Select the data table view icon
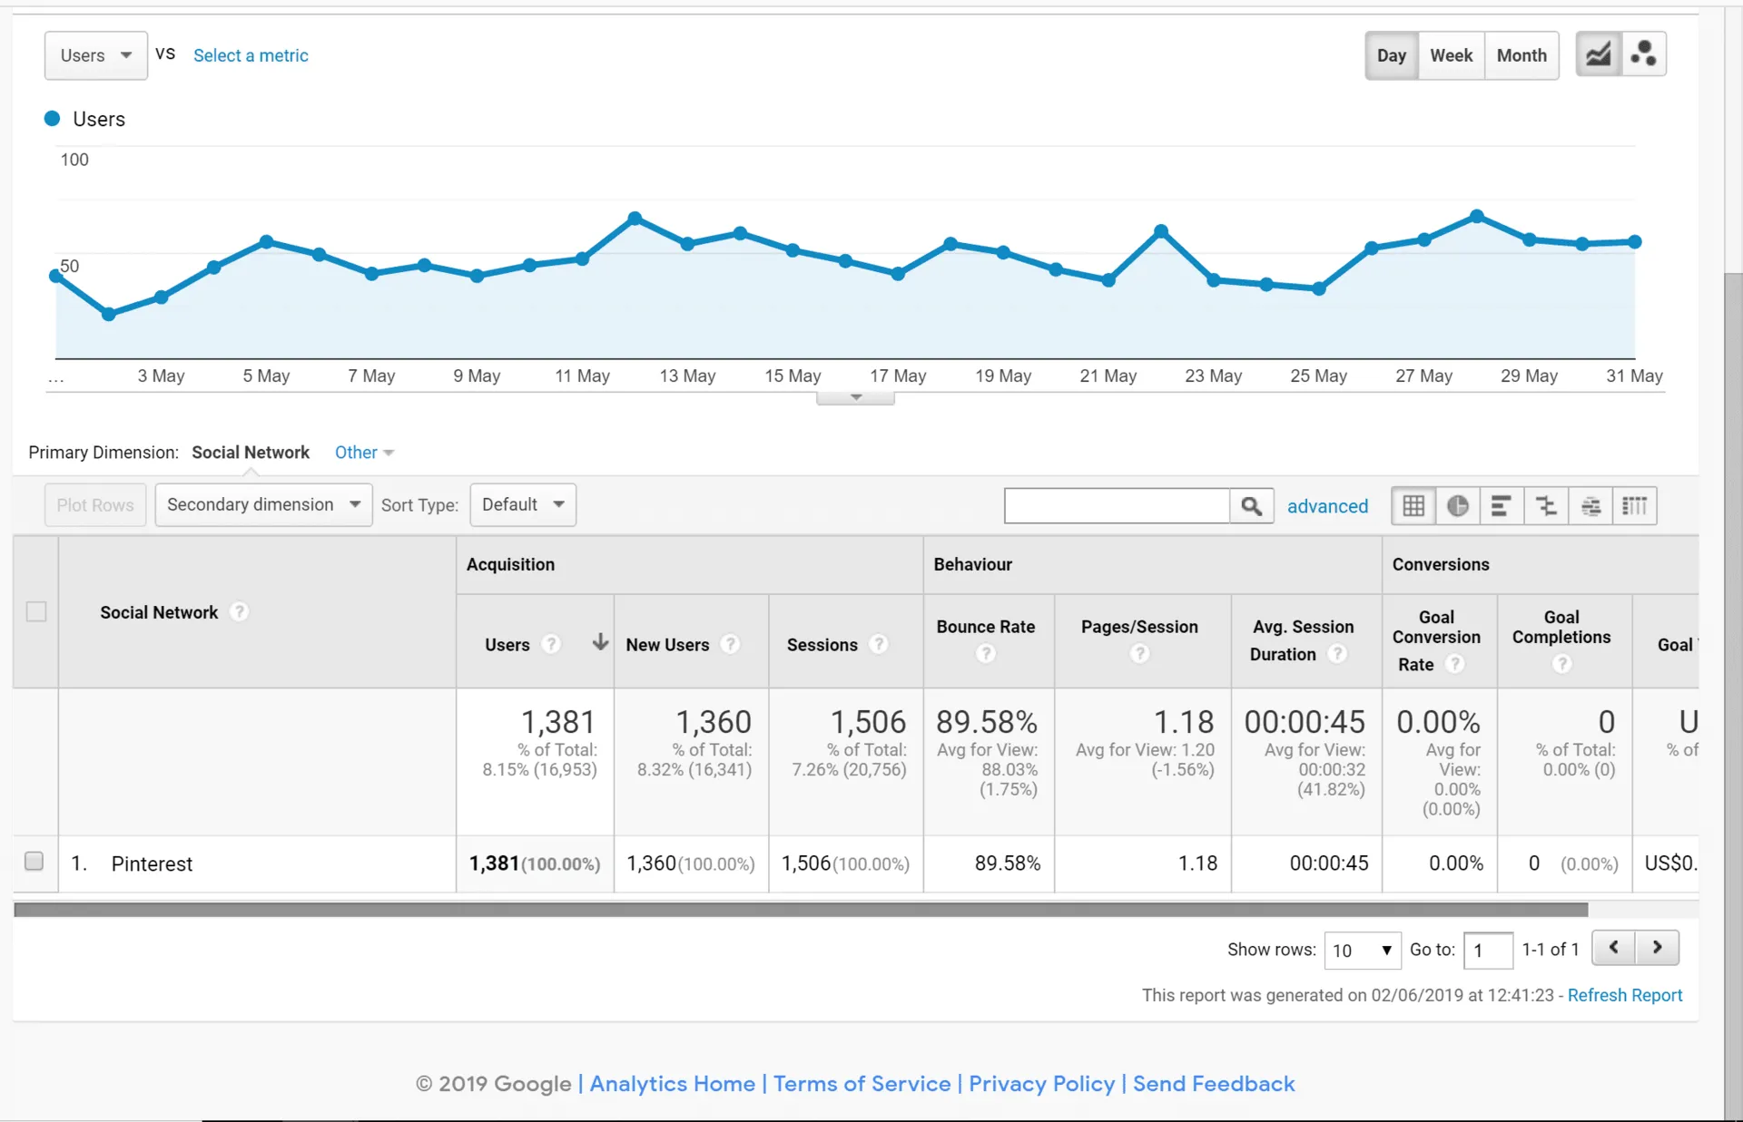This screenshot has height=1122, width=1743. point(1413,506)
